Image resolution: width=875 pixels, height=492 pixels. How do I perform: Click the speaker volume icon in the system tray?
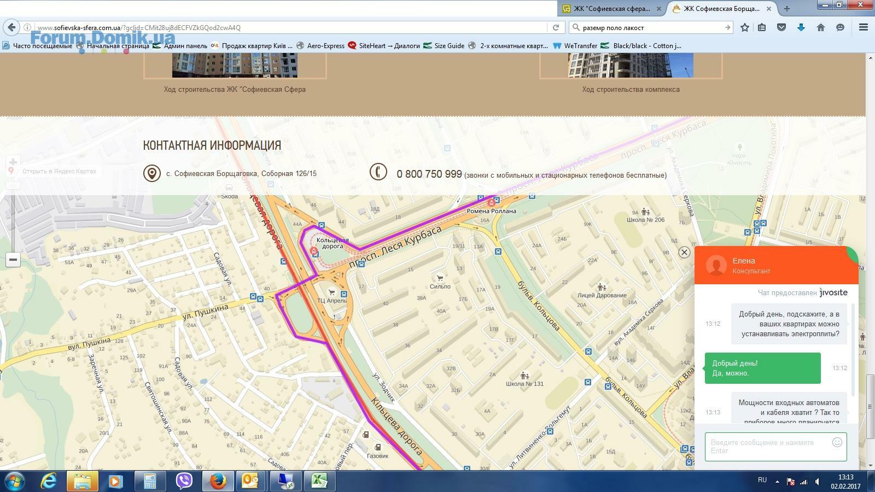coord(817,482)
